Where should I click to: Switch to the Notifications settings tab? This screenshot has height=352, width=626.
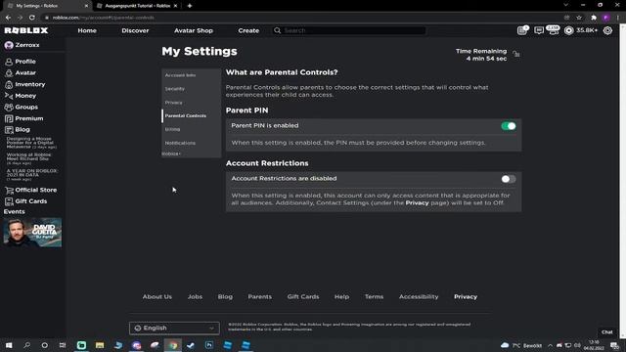click(180, 143)
